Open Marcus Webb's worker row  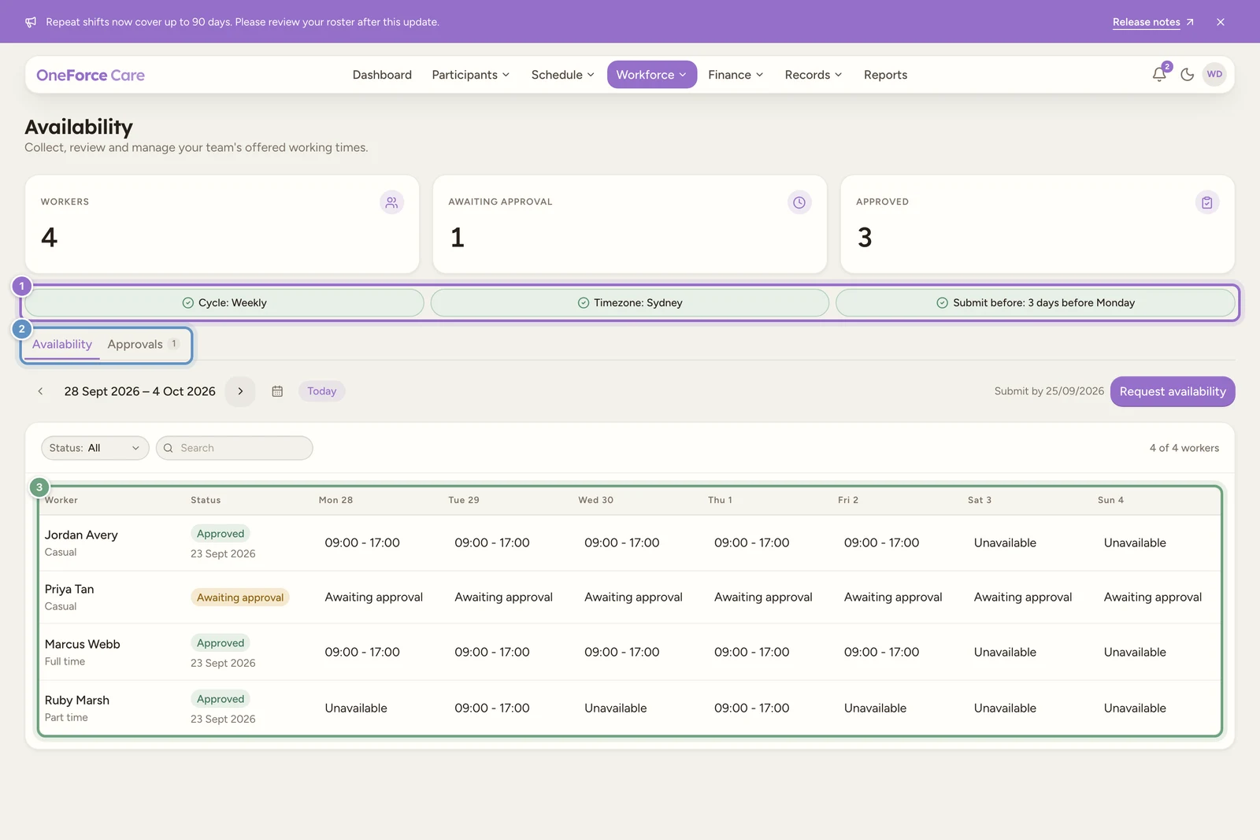(630, 653)
